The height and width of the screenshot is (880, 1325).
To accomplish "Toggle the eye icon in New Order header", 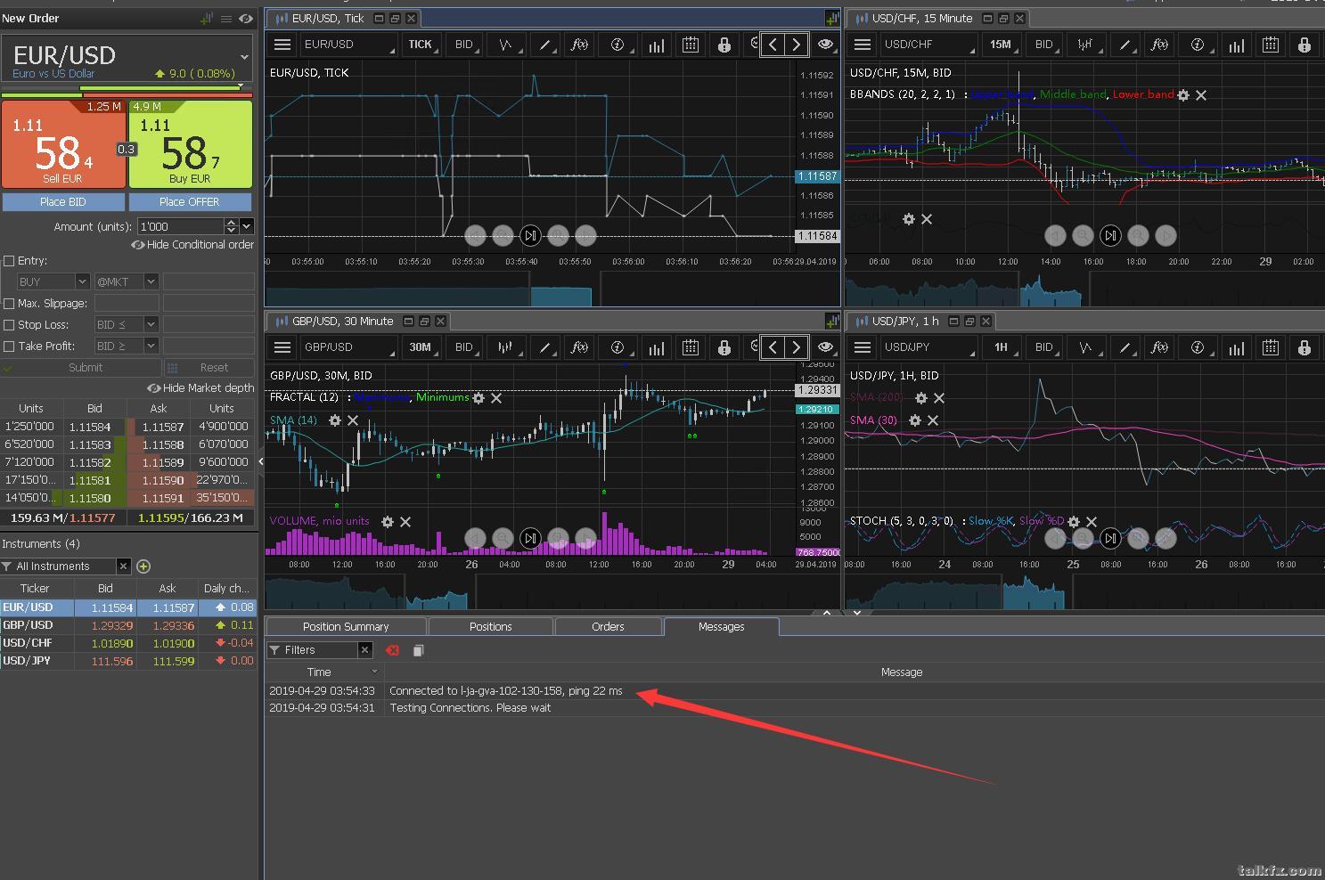I will pyautogui.click(x=246, y=19).
